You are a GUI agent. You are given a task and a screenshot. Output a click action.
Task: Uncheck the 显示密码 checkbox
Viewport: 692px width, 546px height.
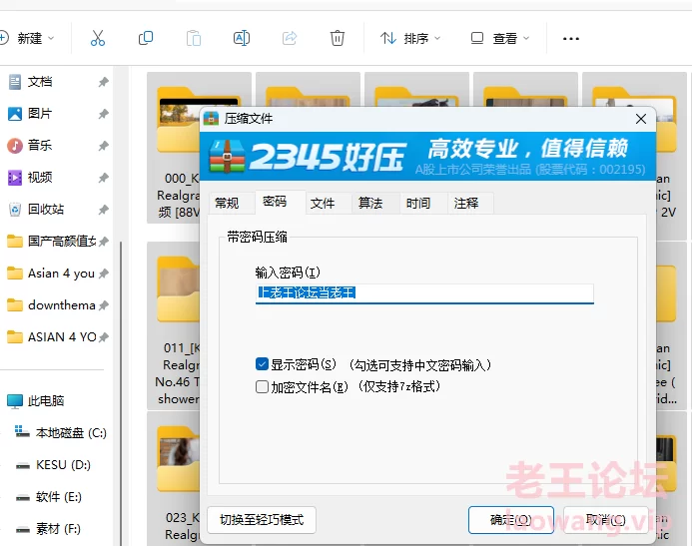click(262, 364)
